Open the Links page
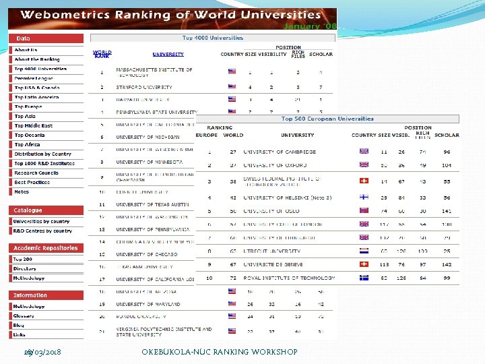 pyautogui.click(x=19, y=334)
